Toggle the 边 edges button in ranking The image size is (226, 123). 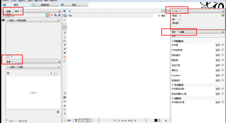pos(13,15)
